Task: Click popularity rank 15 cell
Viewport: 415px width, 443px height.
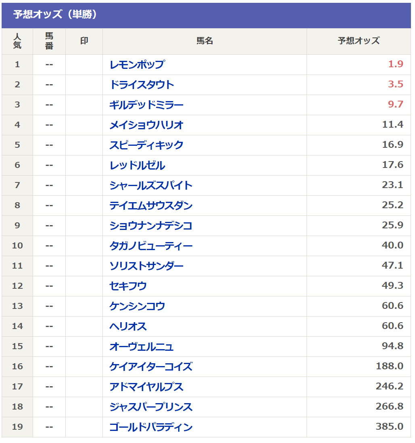Action: coord(17,347)
